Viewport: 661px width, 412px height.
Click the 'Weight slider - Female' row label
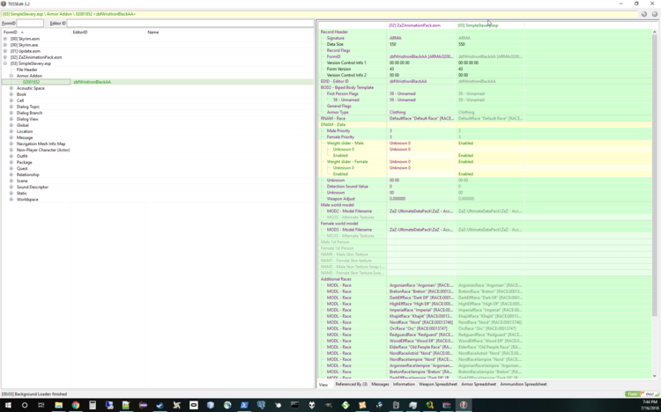[x=347, y=162]
